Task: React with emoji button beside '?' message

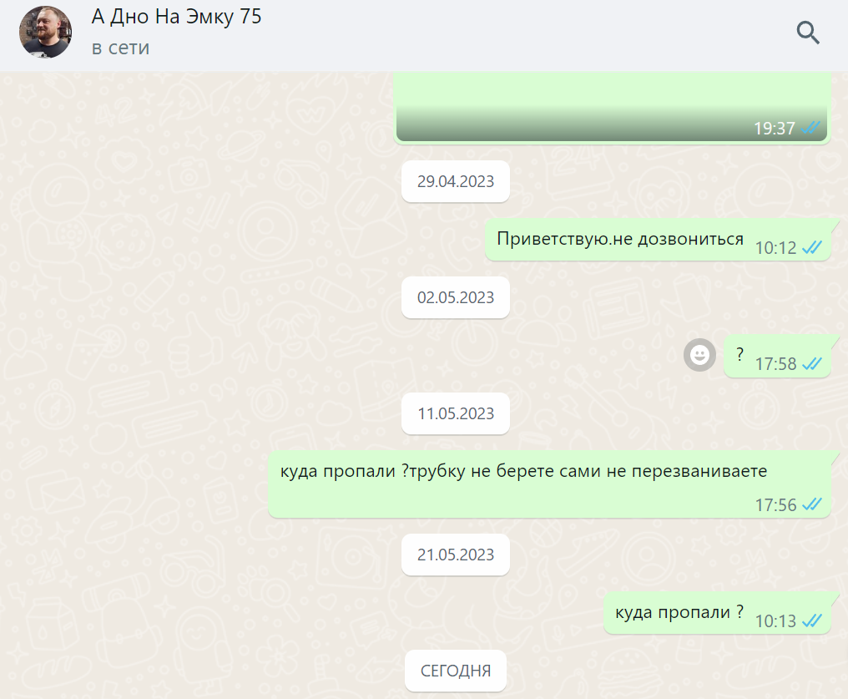Action: tap(699, 355)
